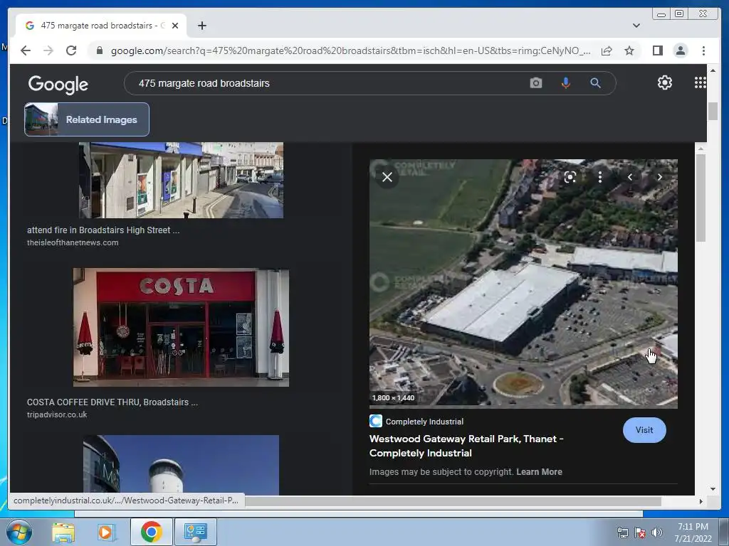Go back to the previous page
729x546 pixels.
(26, 50)
